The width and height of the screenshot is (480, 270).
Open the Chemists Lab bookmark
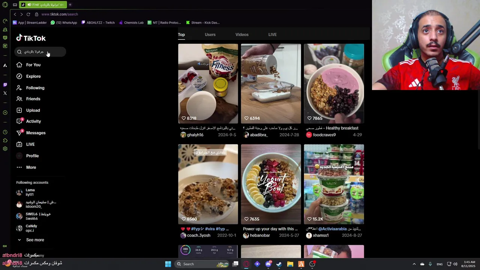click(131, 22)
